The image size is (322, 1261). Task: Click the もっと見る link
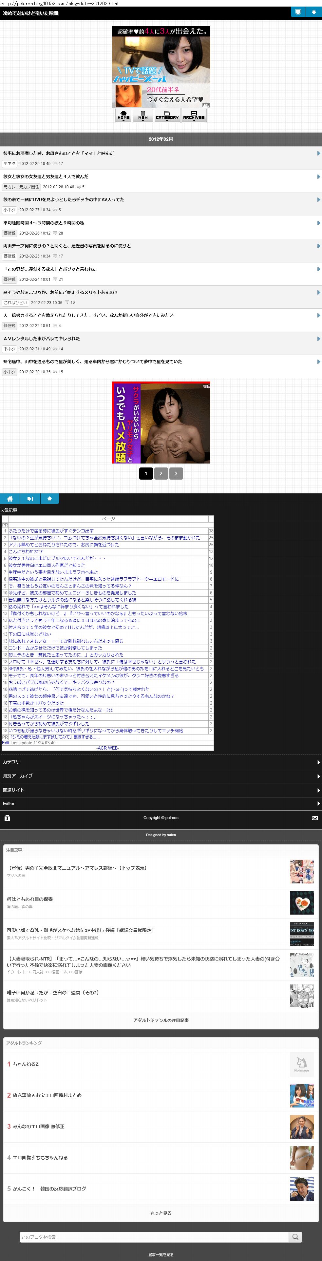click(161, 1212)
